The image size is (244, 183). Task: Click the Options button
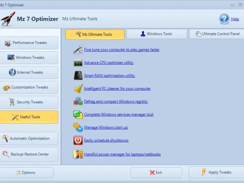[27, 172]
